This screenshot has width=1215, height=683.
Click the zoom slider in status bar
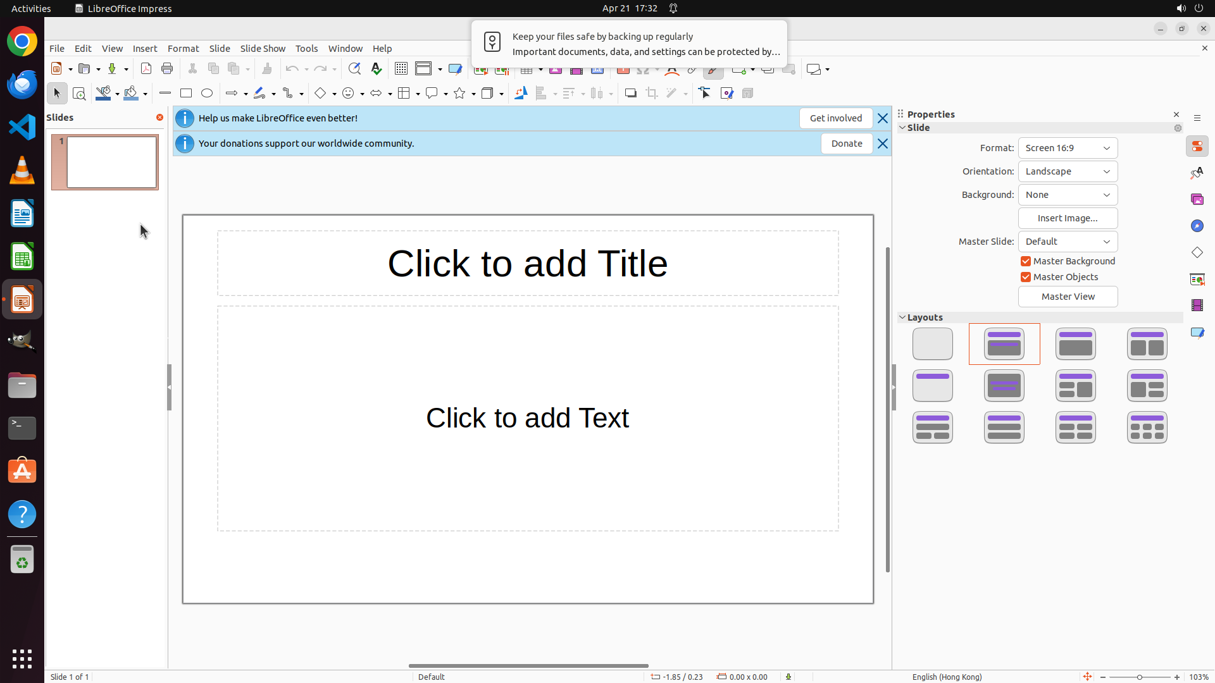tap(1139, 677)
